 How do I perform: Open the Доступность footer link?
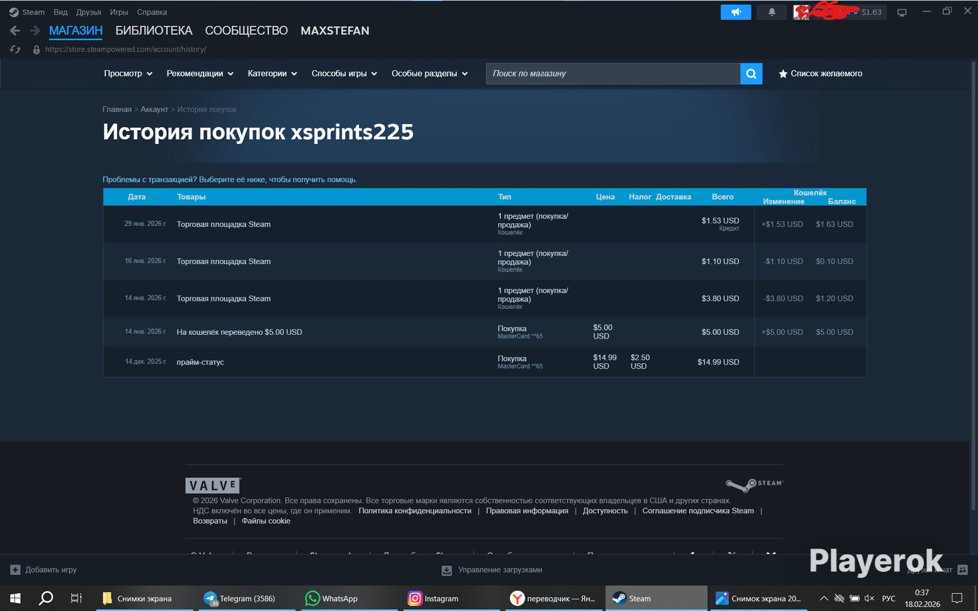point(605,511)
